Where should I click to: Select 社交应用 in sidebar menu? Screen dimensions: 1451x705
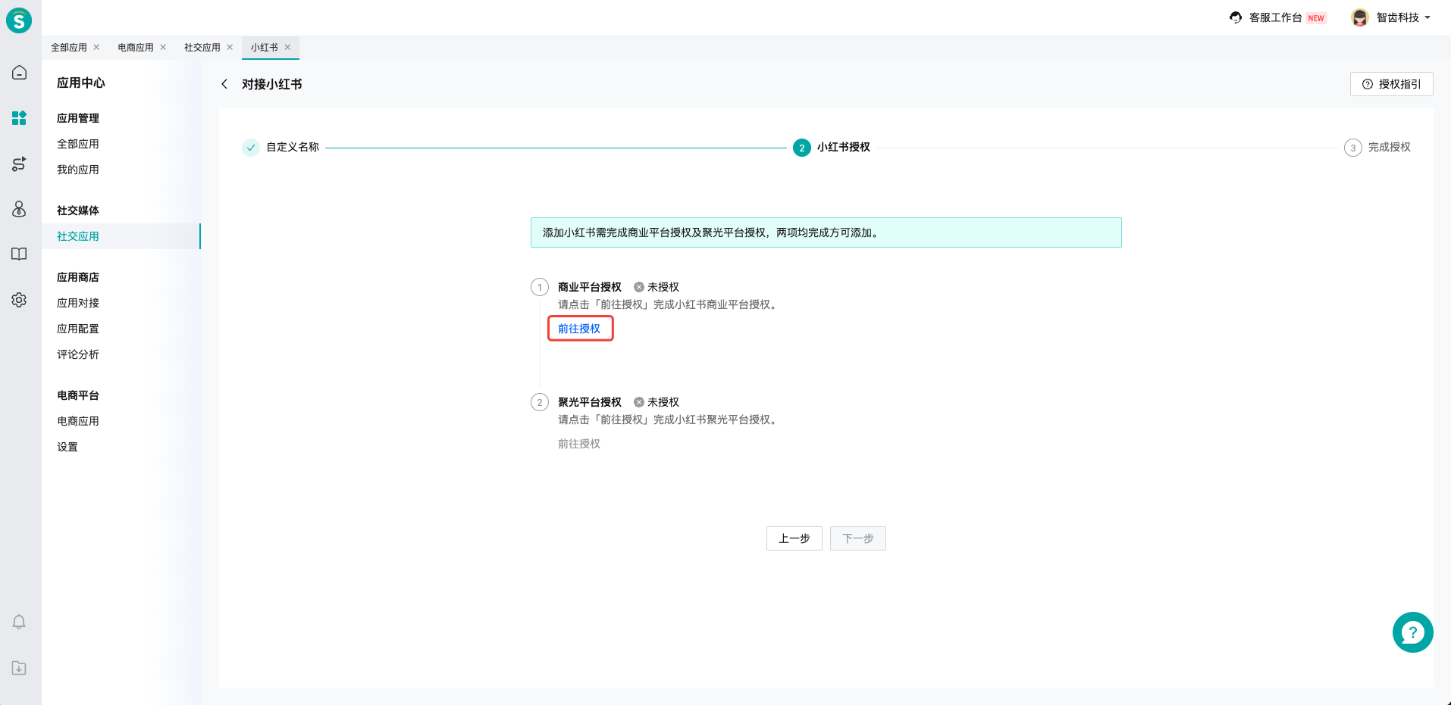78,236
